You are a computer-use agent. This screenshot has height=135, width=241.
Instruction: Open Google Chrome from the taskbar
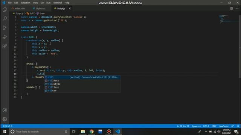coord(92,132)
